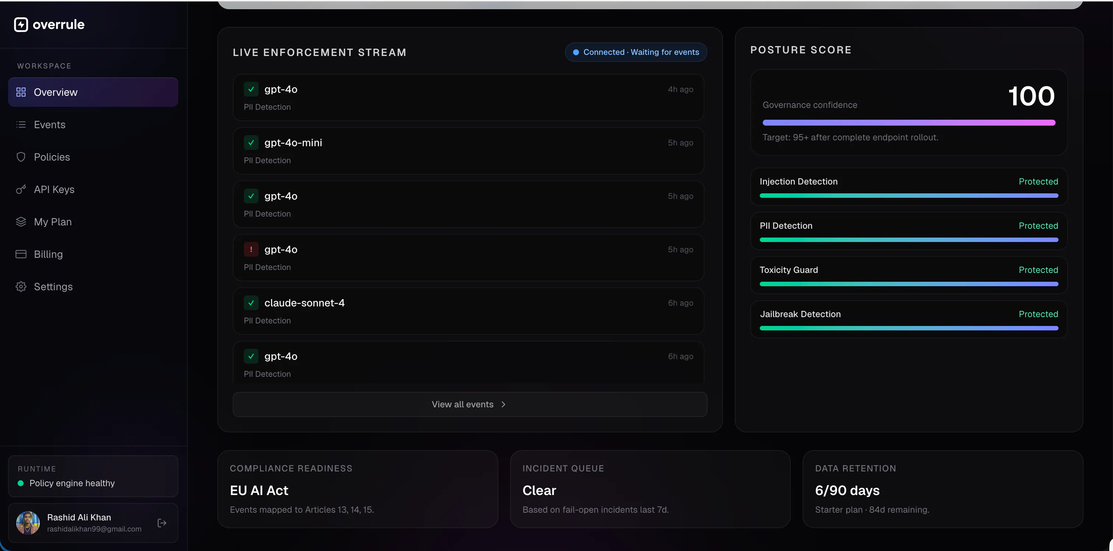
Task: Click the Billing card icon
Action: click(x=21, y=254)
